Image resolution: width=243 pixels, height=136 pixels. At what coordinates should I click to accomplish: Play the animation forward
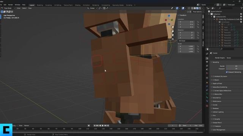click(103, 126)
